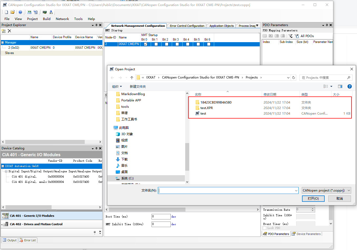Click the clear filter funnel icon
This screenshot has height=250, width=357.
click(297, 36)
